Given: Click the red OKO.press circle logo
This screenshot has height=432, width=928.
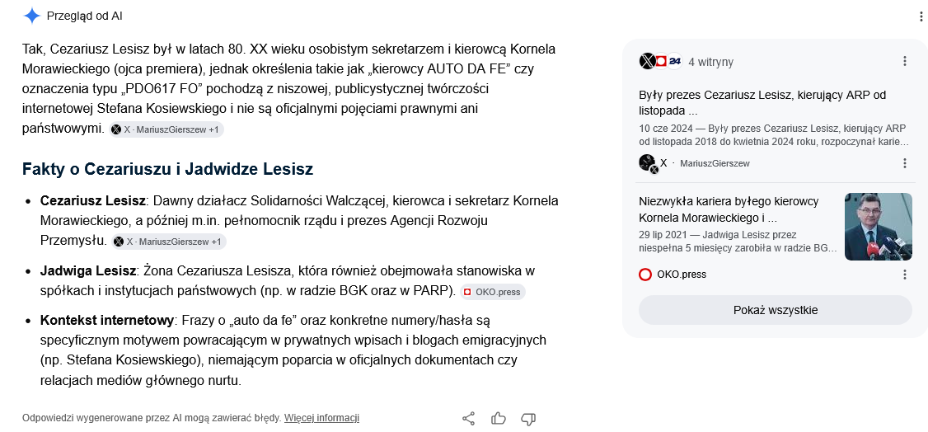Looking at the screenshot, I should tap(645, 275).
